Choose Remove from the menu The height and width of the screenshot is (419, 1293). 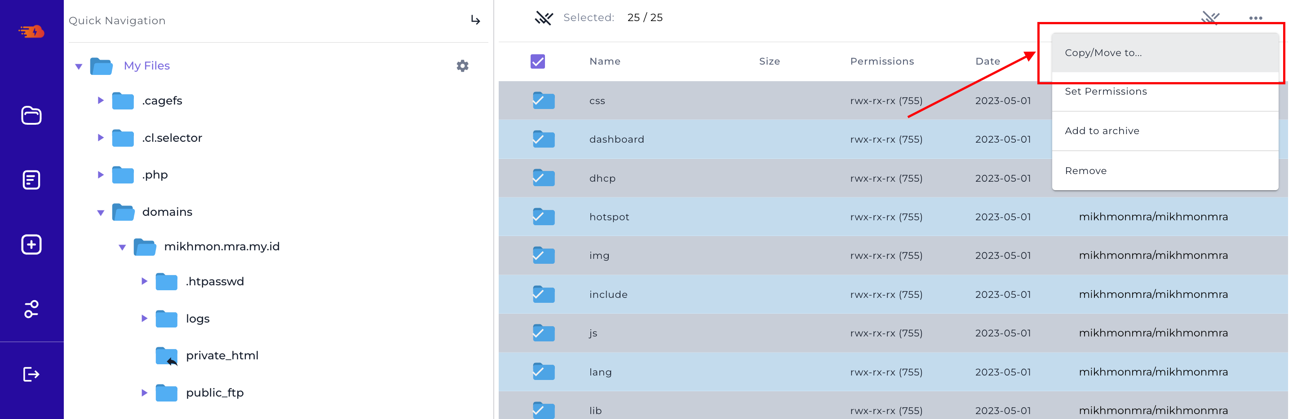coord(1165,170)
